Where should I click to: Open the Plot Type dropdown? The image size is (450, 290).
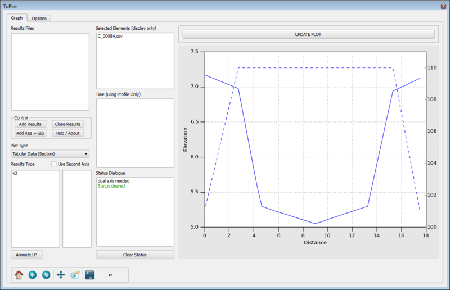(50, 154)
